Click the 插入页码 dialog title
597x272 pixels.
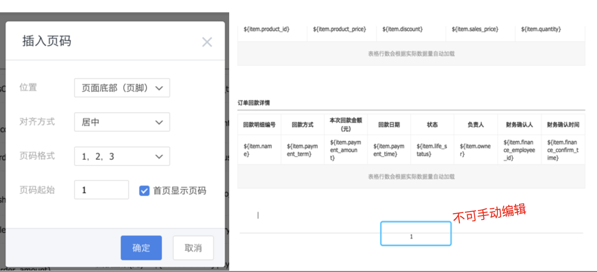[x=47, y=41]
